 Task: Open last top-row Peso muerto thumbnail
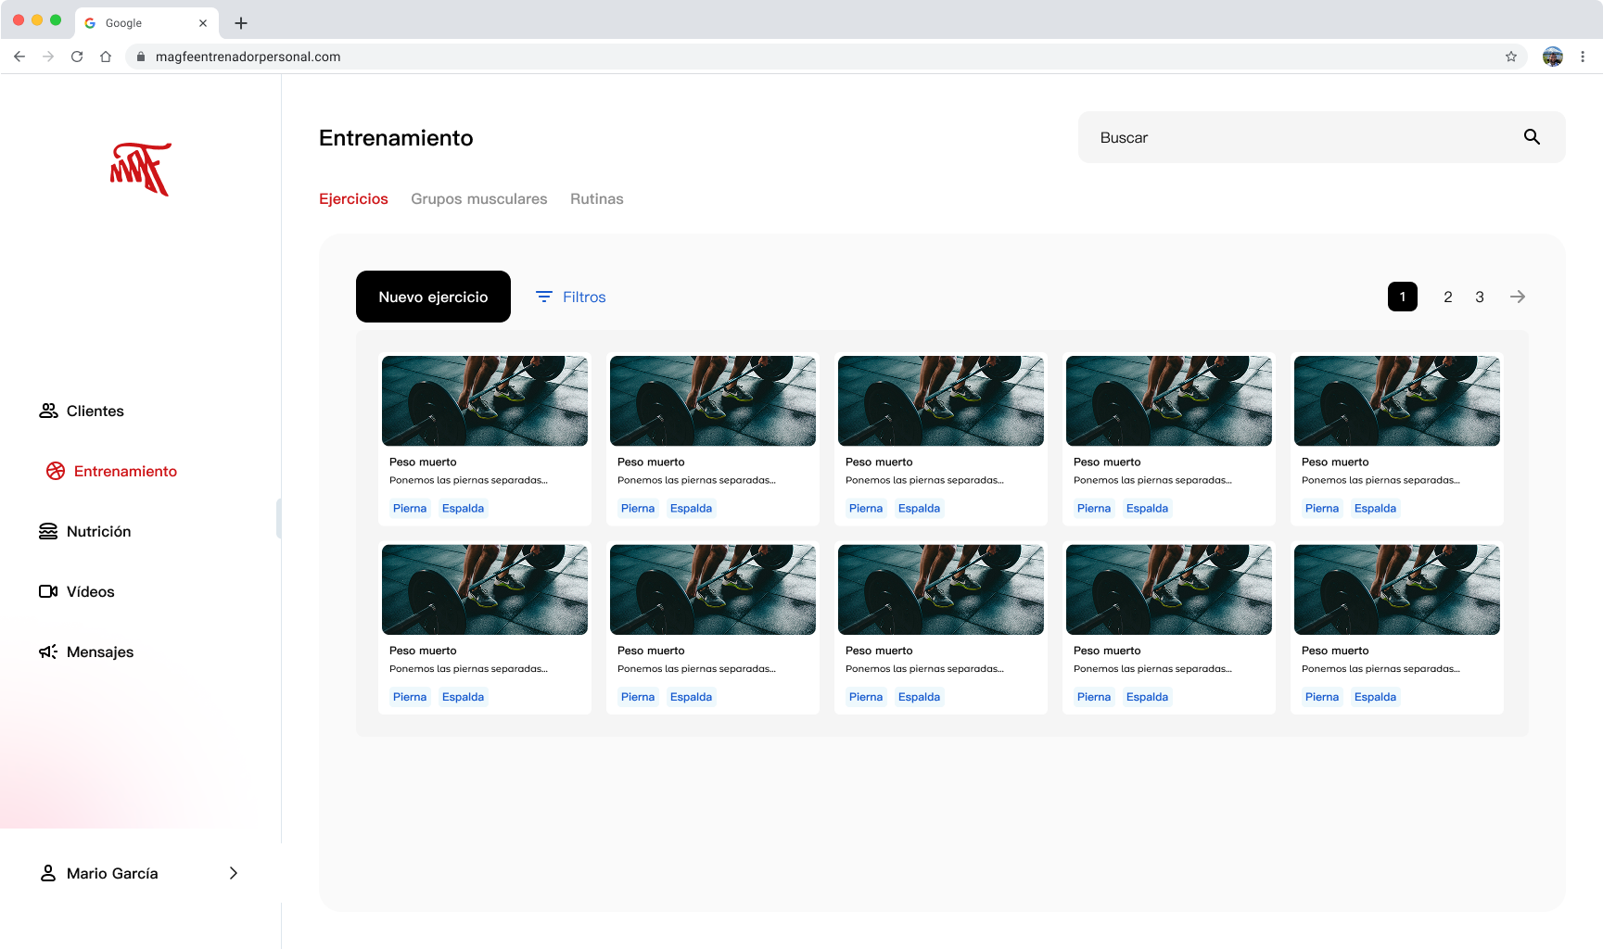coord(1397,400)
